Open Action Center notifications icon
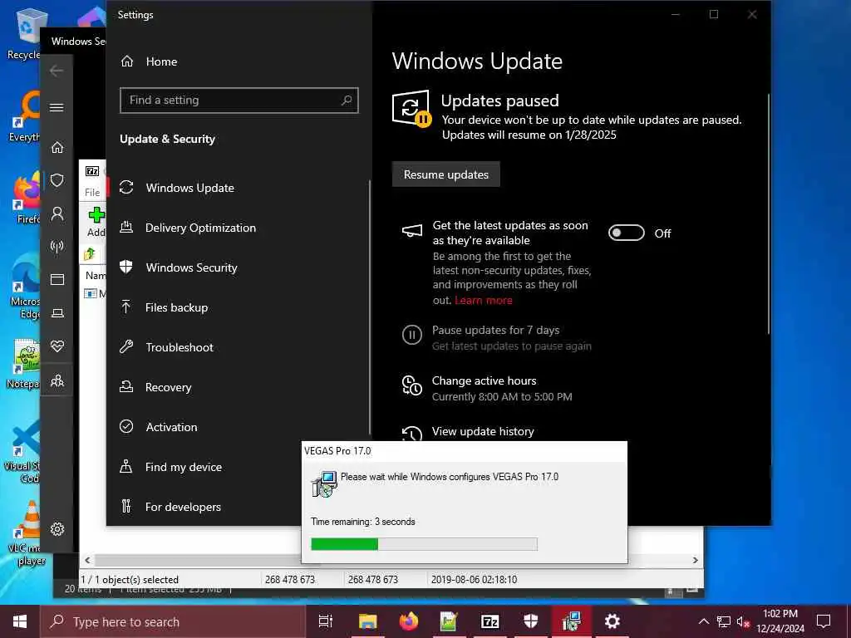 point(824,621)
